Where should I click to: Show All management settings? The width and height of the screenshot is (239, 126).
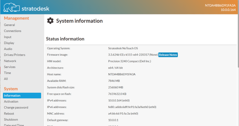[6, 79]
